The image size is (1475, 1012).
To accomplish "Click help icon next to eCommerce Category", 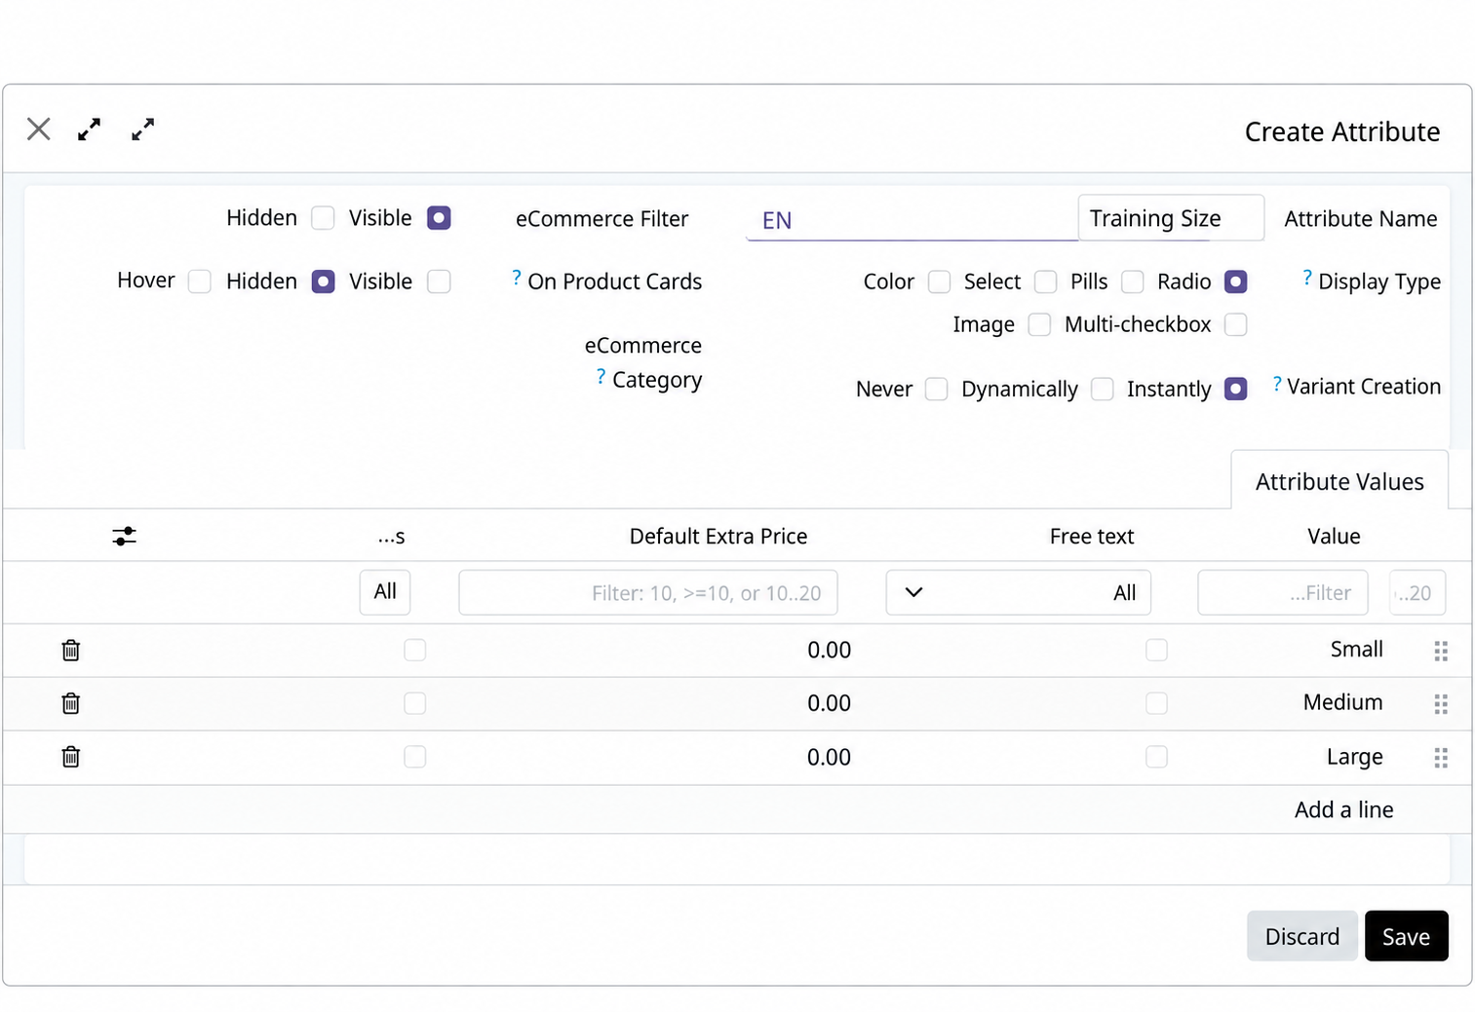I will click(601, 377).
